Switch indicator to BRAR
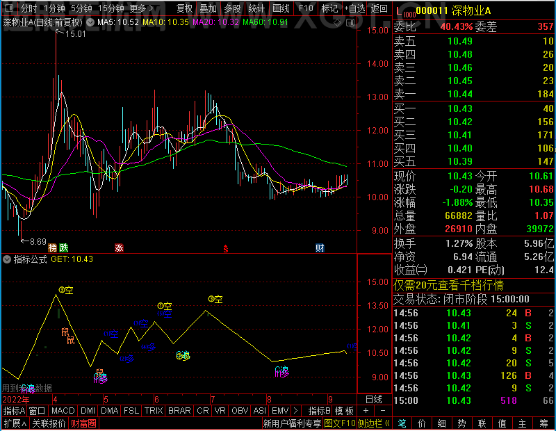Viewport: 556px width, 431px height. (179, 411)
